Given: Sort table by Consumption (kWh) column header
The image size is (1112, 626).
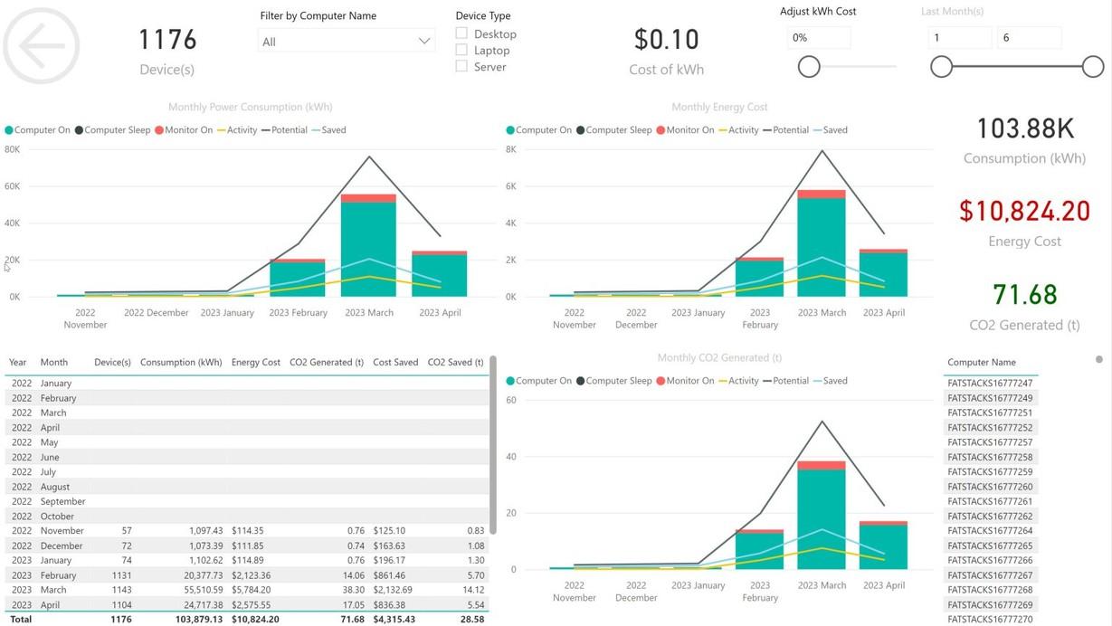Looking at the screenshot, I should pyautogui.click(x=181, y=362).
